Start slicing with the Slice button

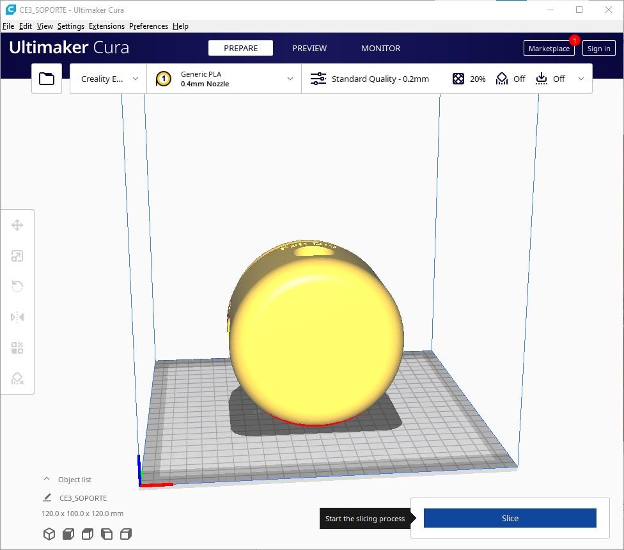[510, 518]
